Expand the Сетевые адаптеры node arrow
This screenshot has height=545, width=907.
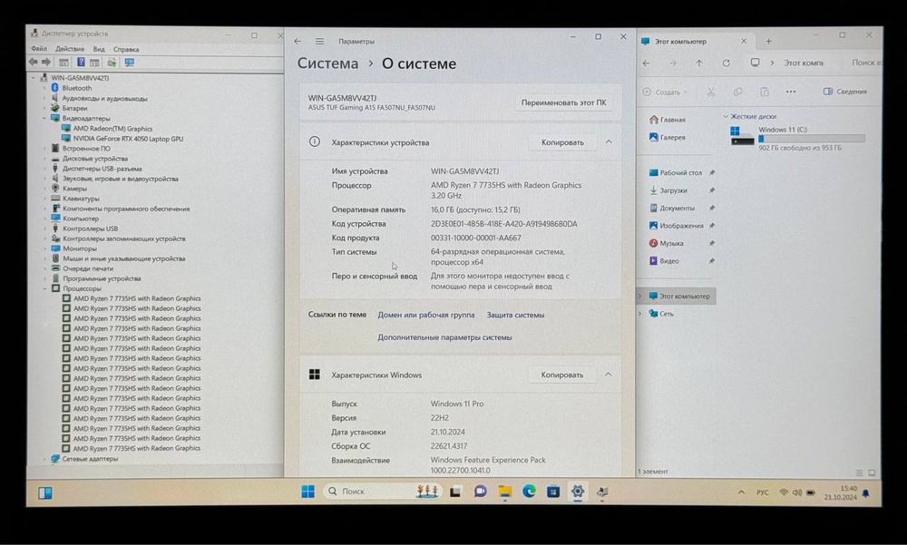[x=44, y=459]
